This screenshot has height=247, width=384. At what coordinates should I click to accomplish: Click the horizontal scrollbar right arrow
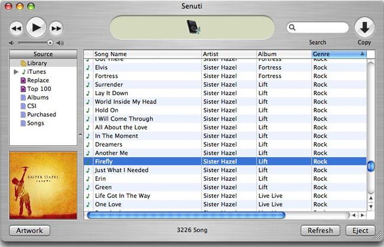pos(363,216)
